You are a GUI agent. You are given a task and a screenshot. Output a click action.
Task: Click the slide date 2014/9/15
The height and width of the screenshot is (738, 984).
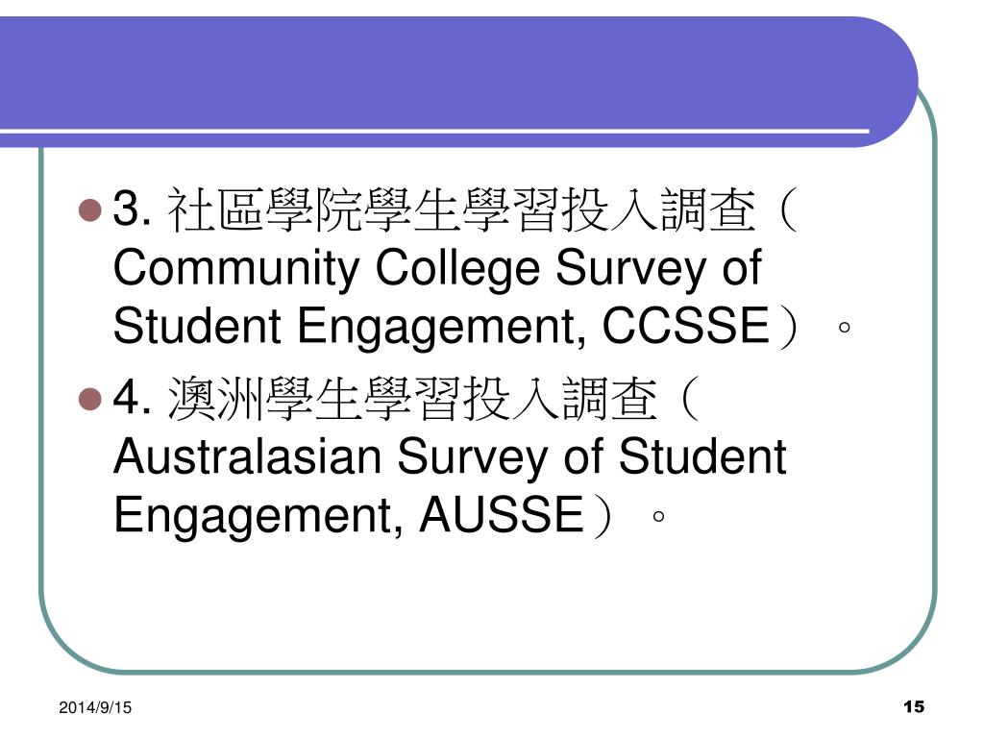(x=95, y=707)
